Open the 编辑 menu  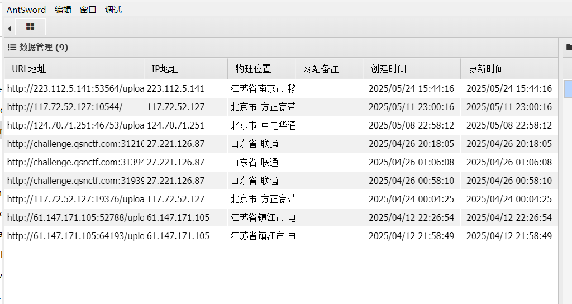tap(63, 9)
